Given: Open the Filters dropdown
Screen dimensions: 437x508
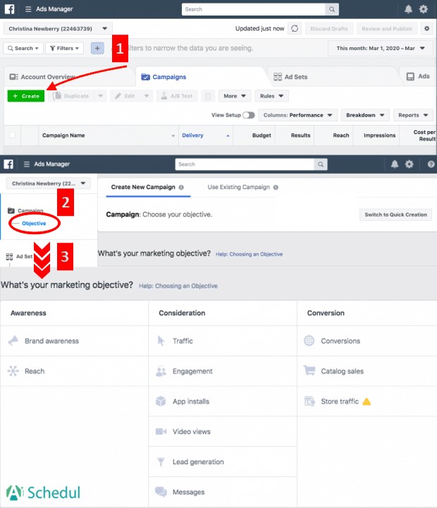Looking at the screenshot, I should click(x=64, y=48).
